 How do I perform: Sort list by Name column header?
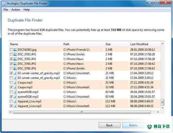[35, 44]
